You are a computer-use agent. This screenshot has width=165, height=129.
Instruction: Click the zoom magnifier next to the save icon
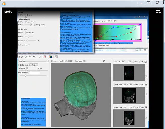(x=30, y=57)
